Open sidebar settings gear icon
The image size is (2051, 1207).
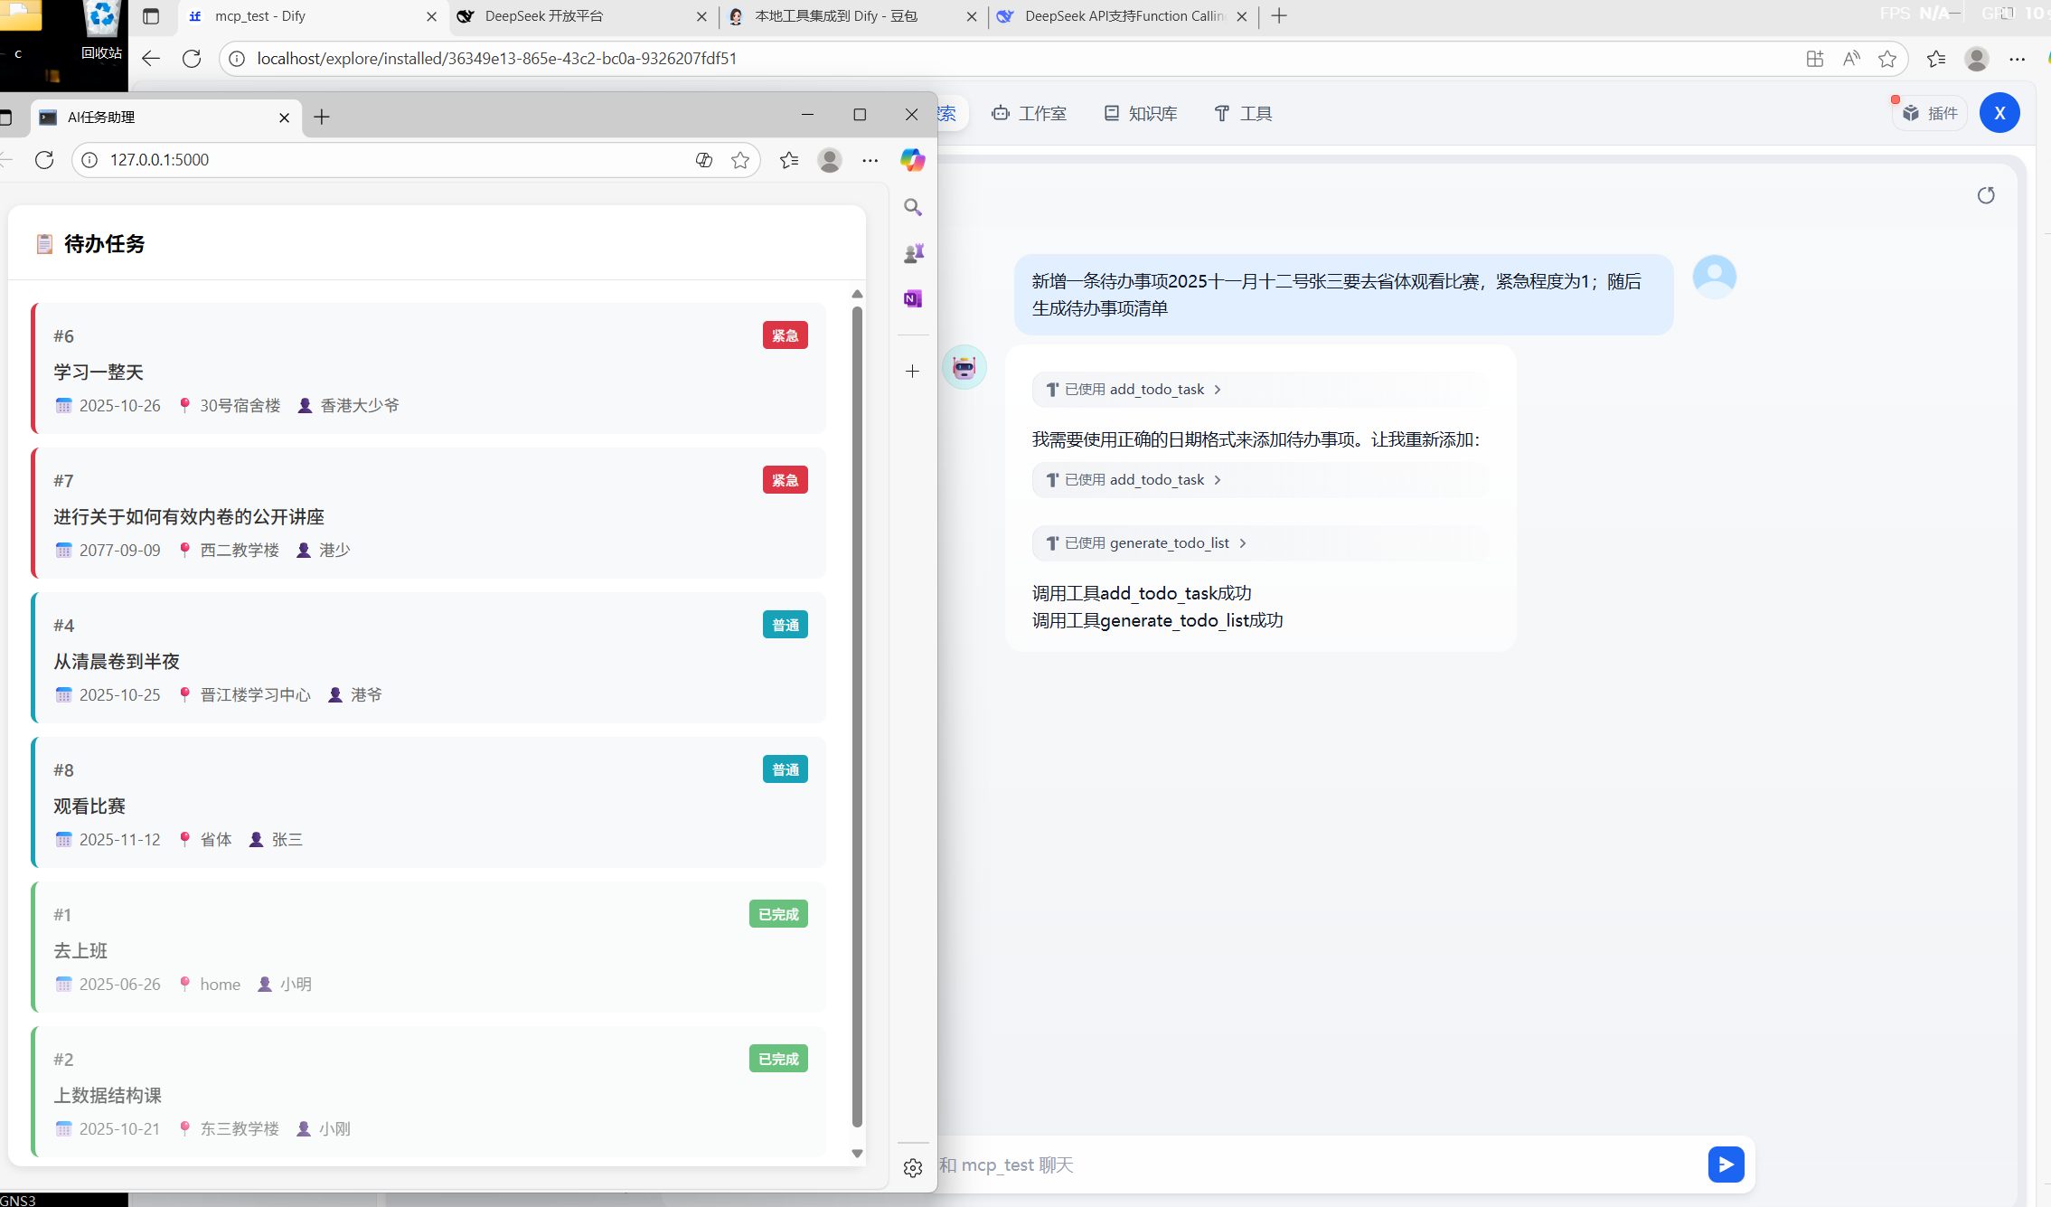pyautogui.click(x=913, y=1168)
